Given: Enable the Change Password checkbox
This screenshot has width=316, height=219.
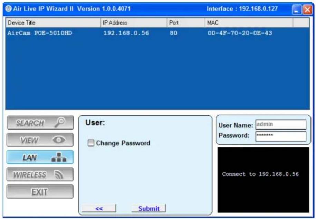Looking at the screenshot, I should coord(91,143).
